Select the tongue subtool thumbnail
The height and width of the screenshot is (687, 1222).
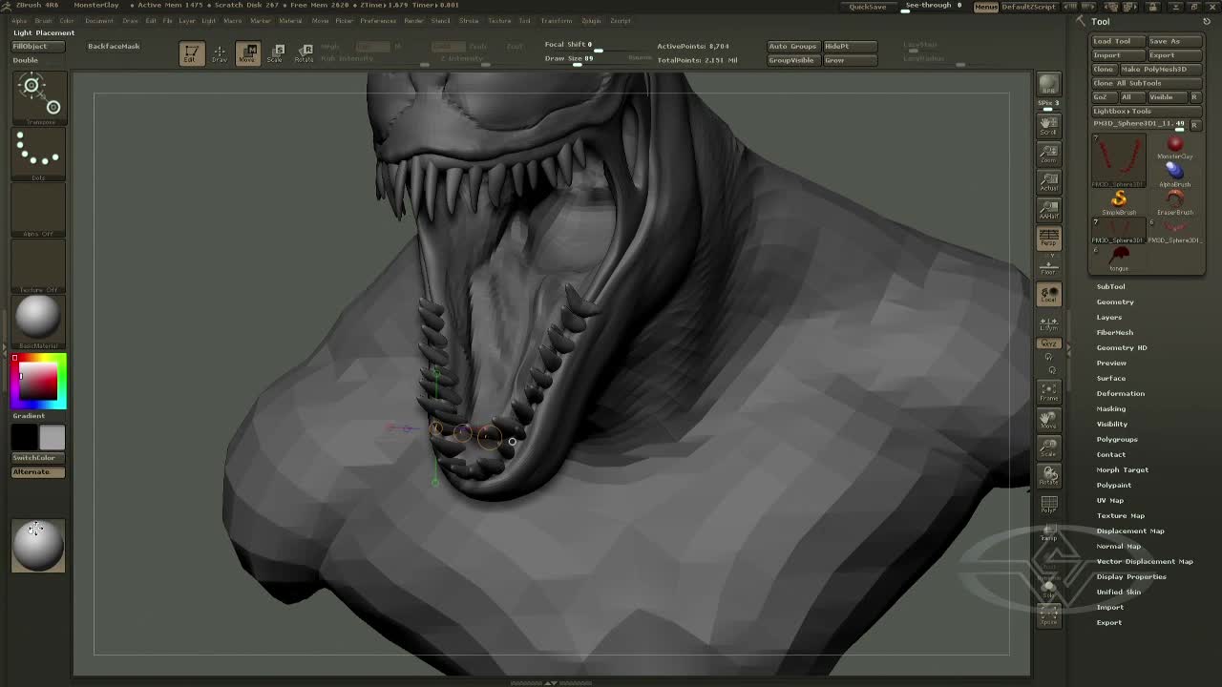(x=1118, y=258)
